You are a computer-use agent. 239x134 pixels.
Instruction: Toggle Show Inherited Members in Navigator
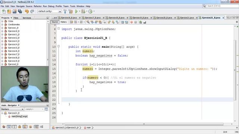[4, 127]
